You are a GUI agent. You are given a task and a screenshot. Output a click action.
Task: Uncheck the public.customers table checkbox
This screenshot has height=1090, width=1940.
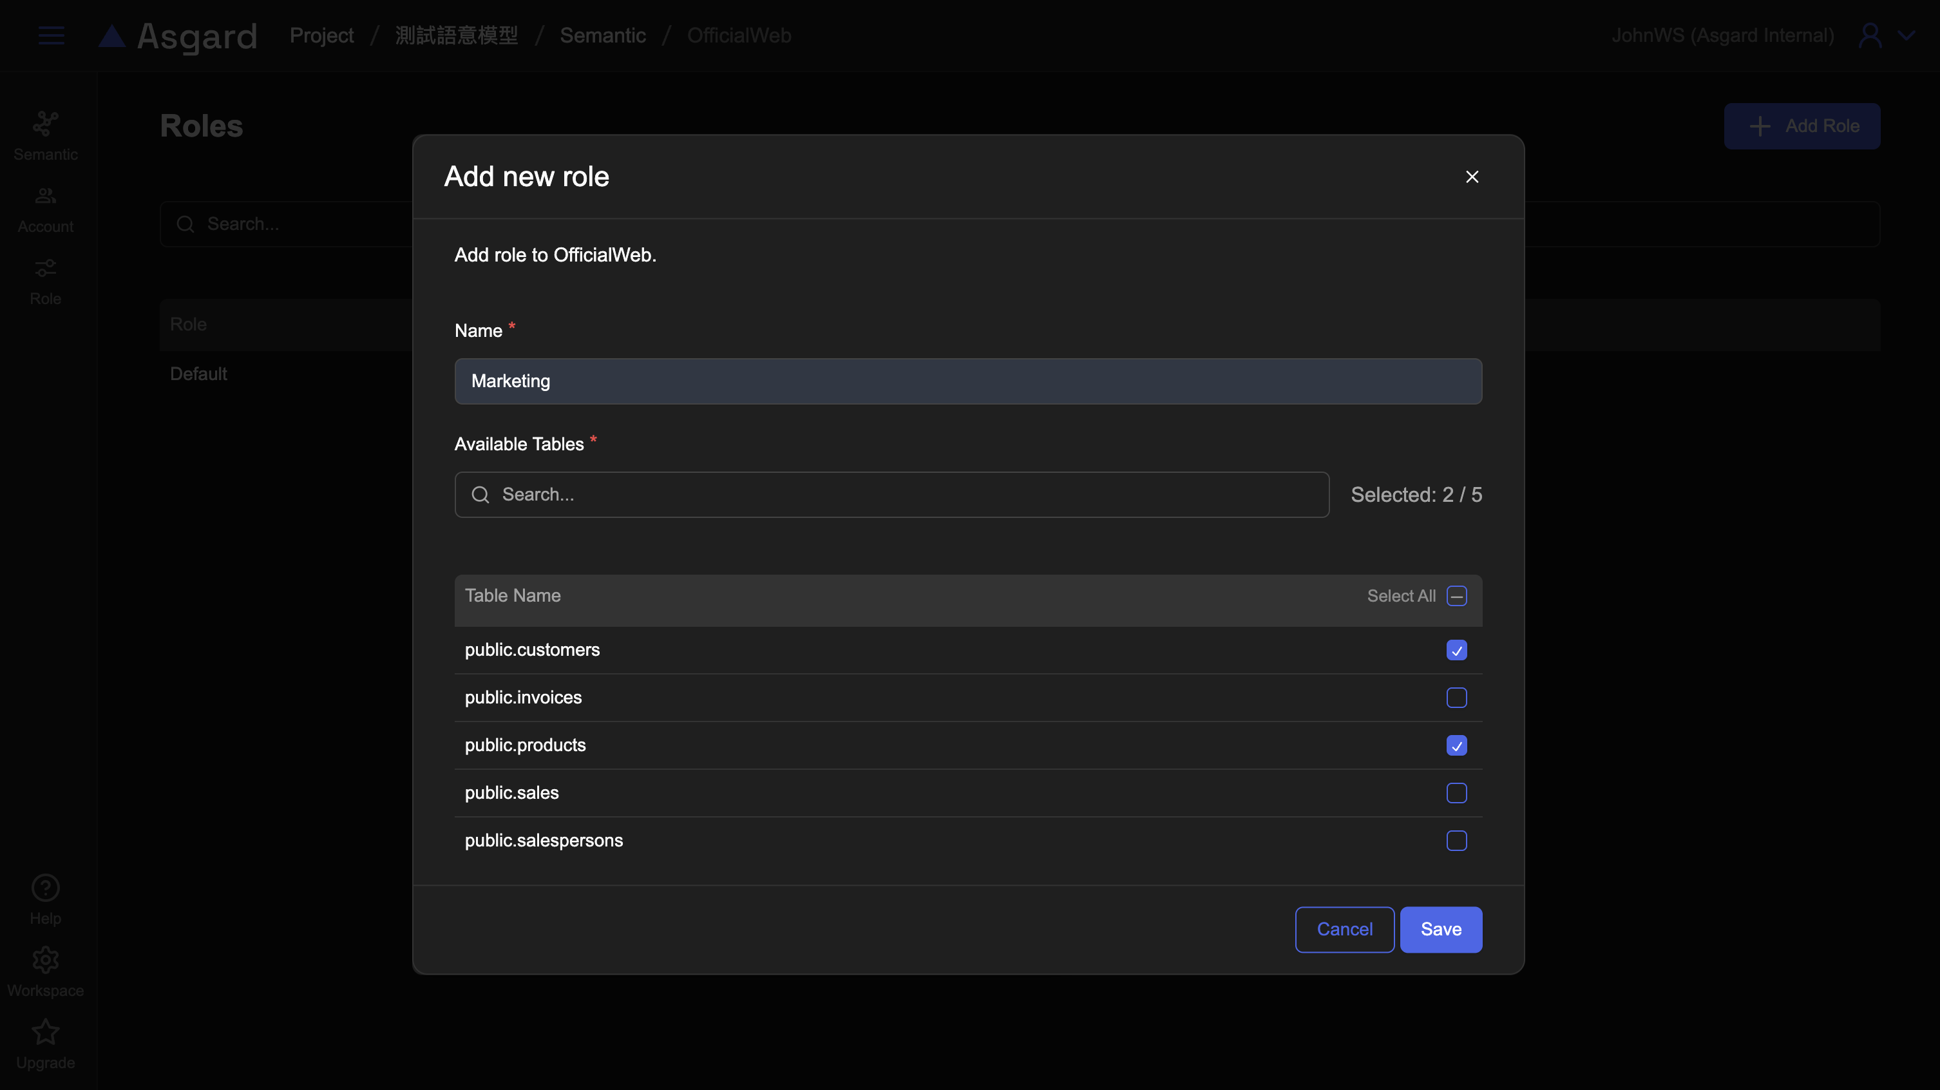click(1456, 650)
